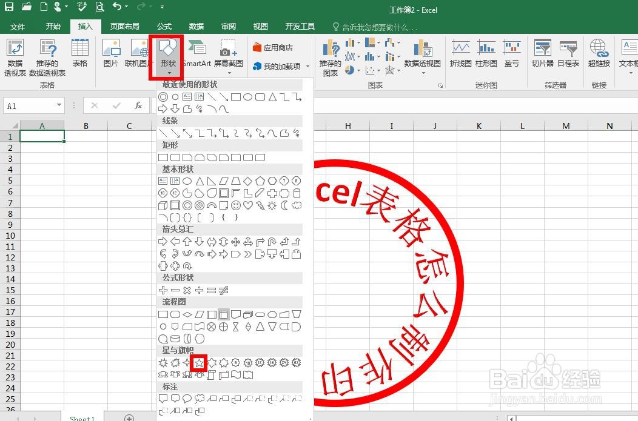Image resolution: width=638 pixels, height=421 pixels.
Task: Select the right arrow under block arrows
Action: point(163,241)
